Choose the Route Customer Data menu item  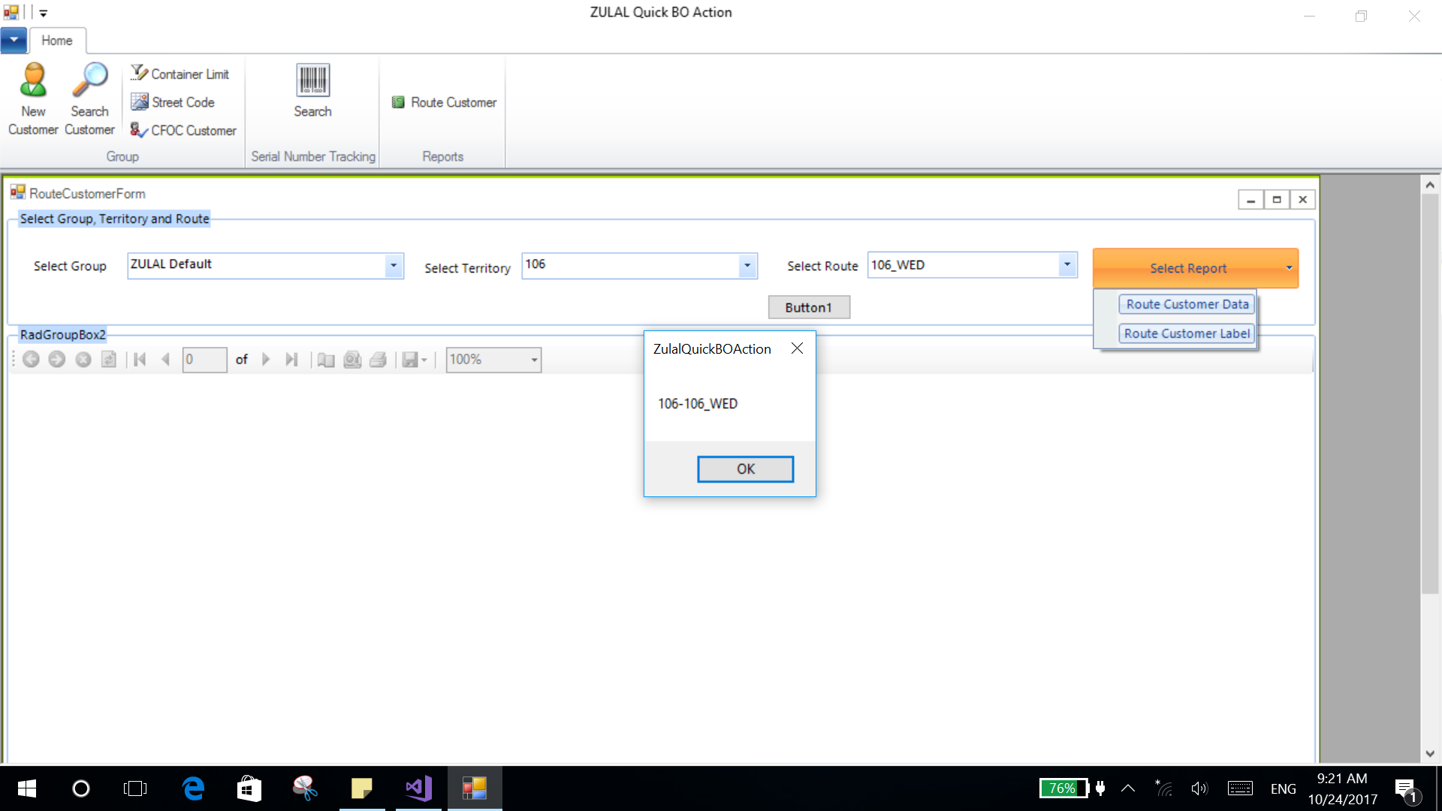click(1187, 304)
